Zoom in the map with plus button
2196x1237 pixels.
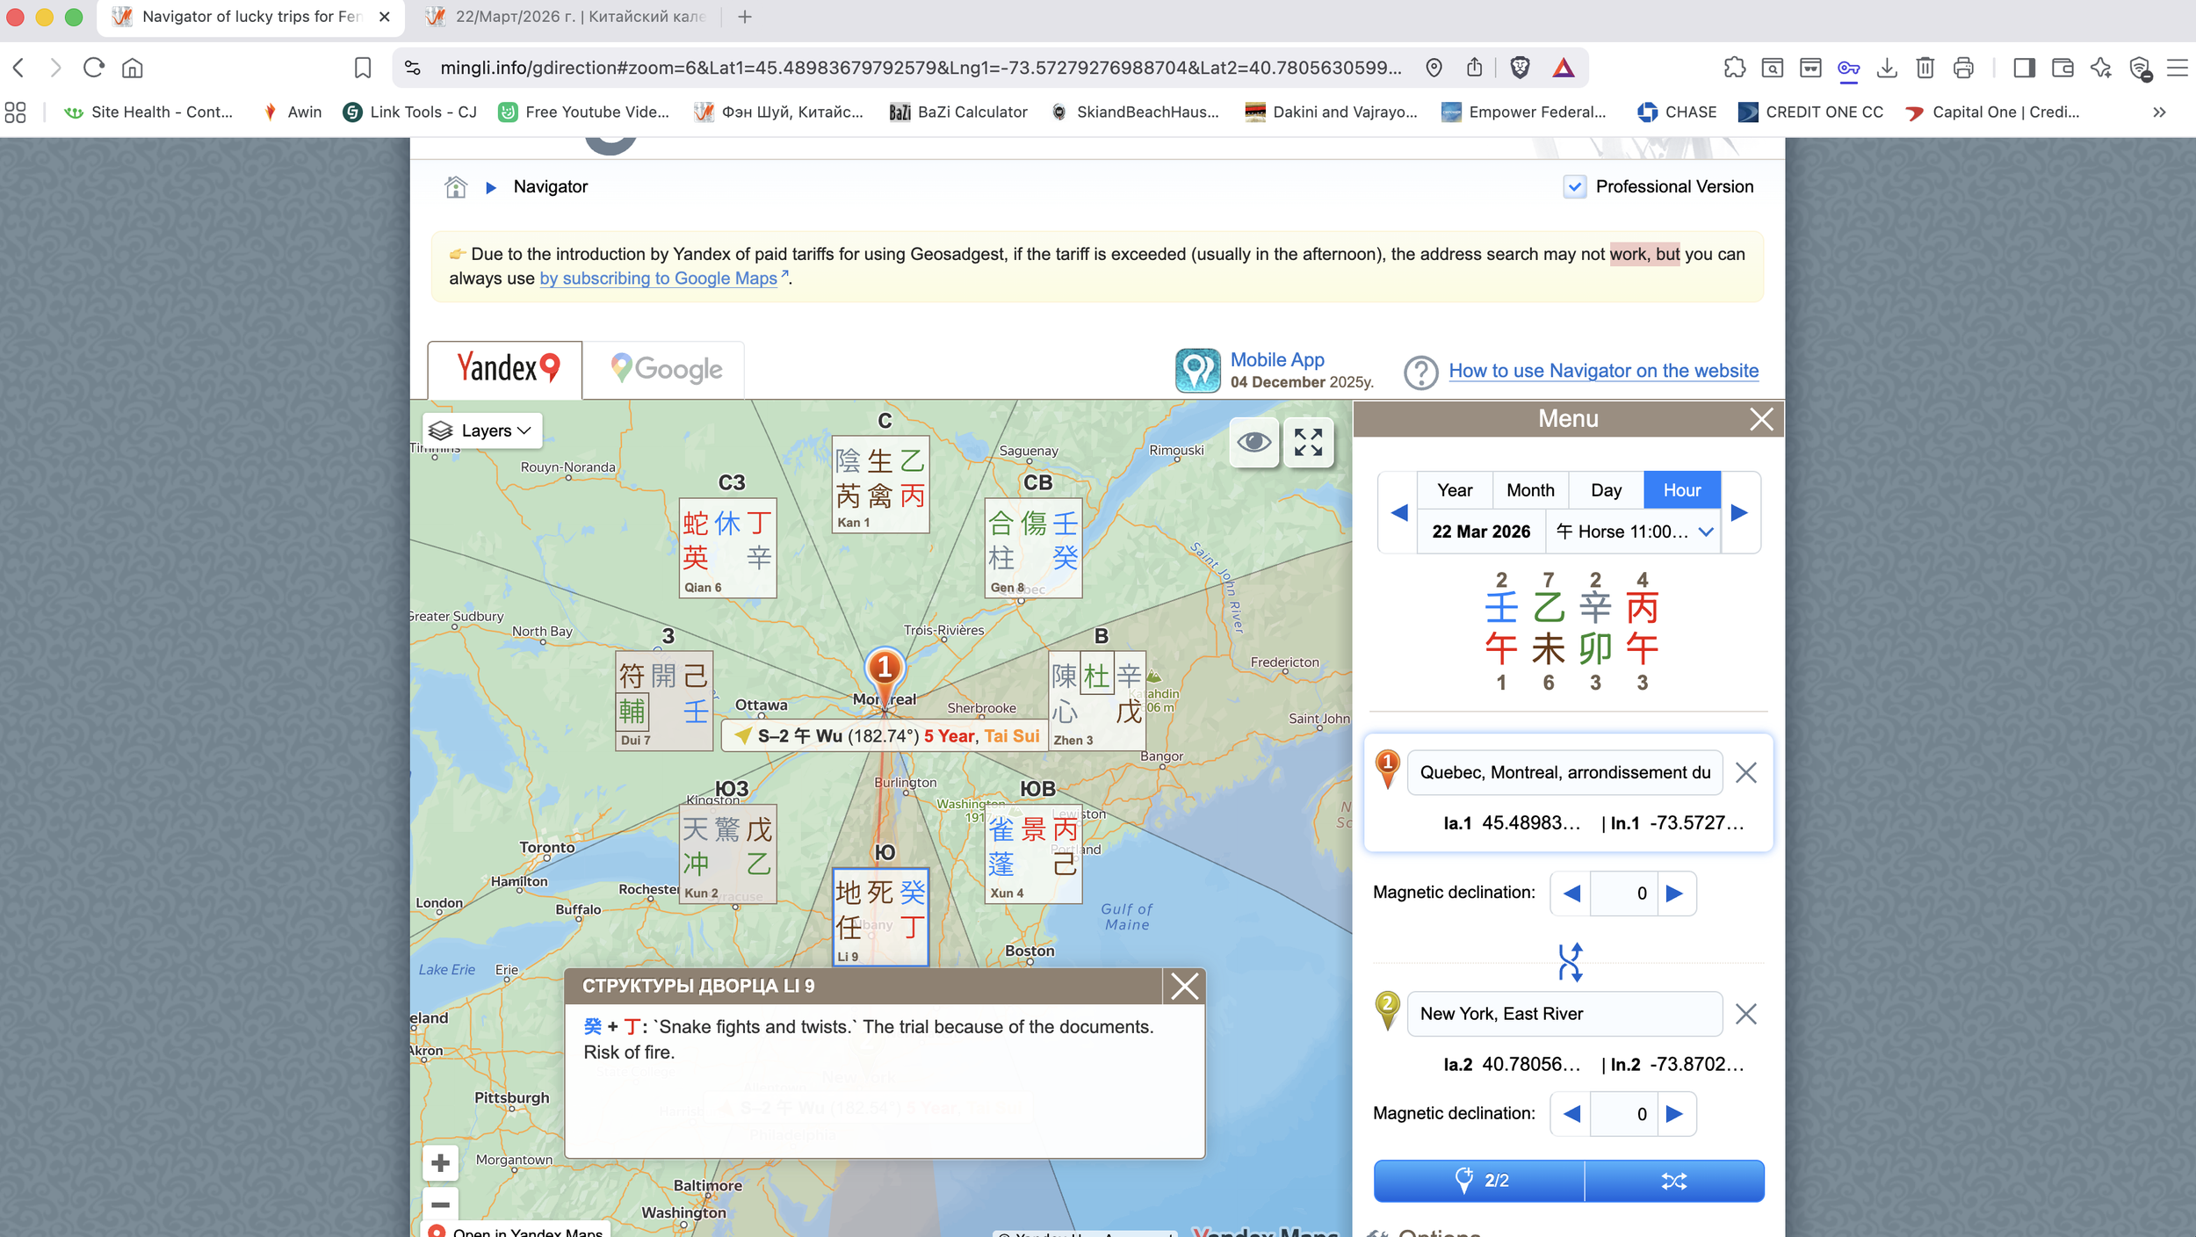click(x=441, y=1163)
